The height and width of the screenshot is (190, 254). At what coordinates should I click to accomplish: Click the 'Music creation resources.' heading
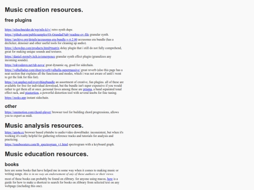(x=44, y=10)
